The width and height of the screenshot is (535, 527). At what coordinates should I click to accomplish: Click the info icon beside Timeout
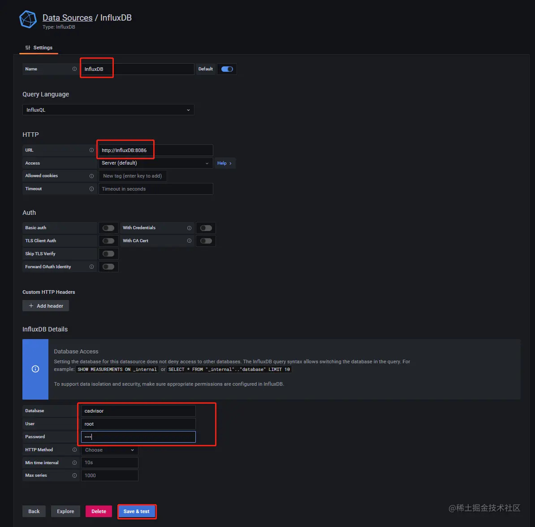pos(91,189)
